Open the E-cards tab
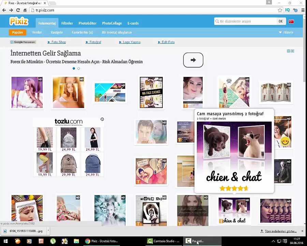307x246 pixels. [133, 23]
